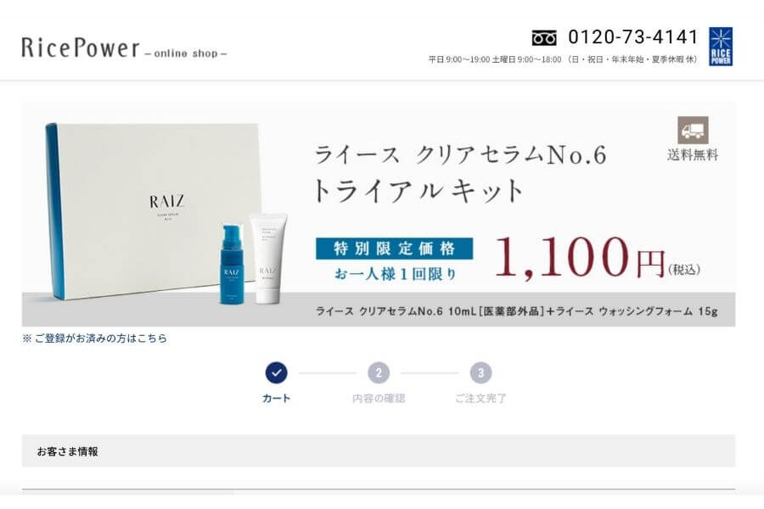
Task: Select the カート step label
Action: pyautogui.click(x=276, y=399)
